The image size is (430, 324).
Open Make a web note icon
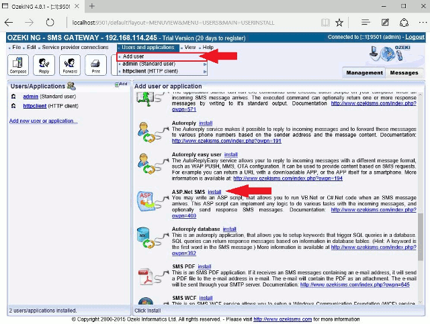point(385,22)
